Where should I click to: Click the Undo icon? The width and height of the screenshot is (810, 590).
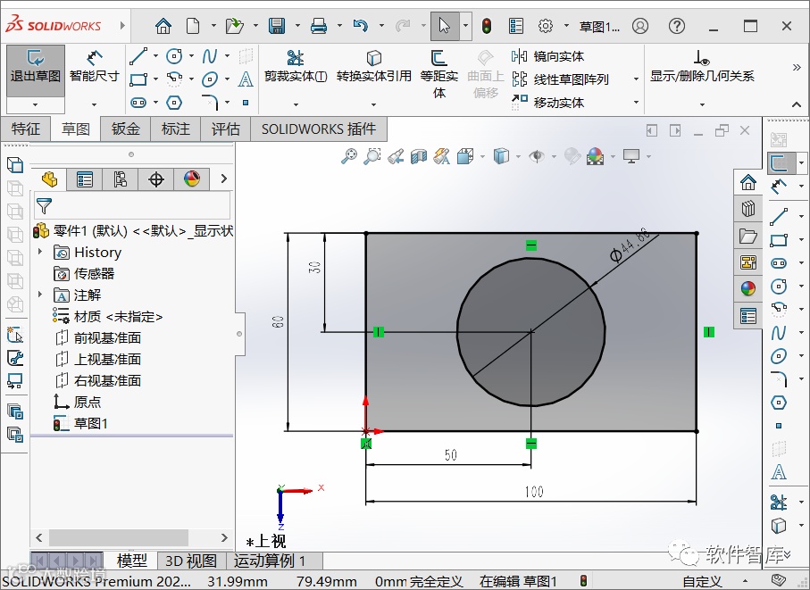(x=360, y=25)
